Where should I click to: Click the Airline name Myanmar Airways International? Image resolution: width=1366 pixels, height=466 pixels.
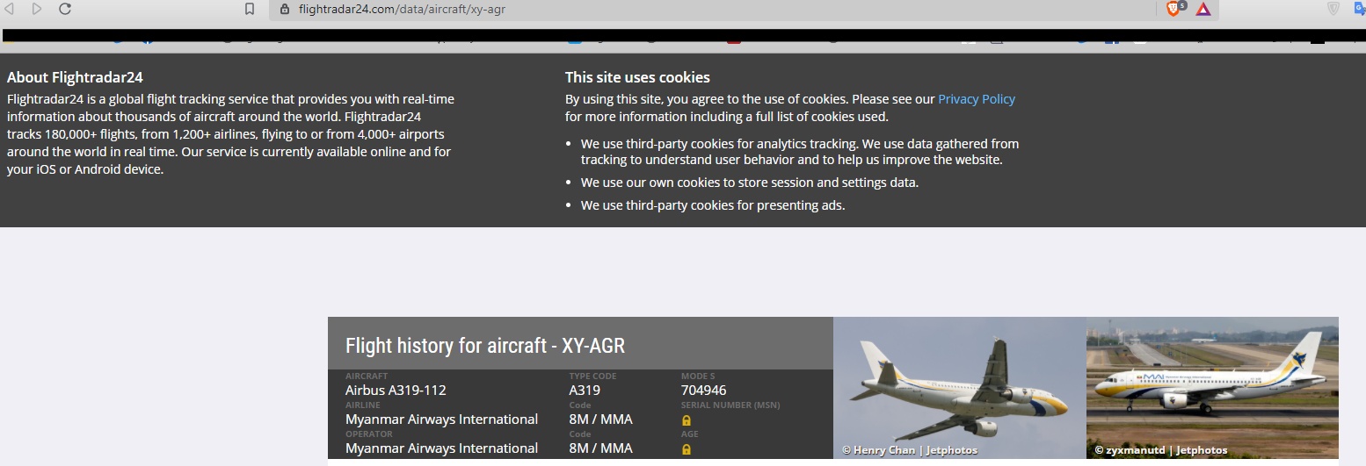click(x=441, y=419)
